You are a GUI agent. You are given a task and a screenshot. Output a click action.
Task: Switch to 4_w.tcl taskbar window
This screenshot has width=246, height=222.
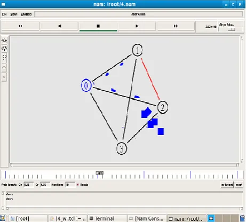click(68, 218)
